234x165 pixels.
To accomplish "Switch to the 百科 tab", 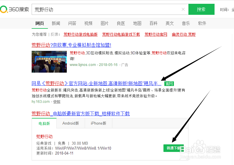I will [x=153, y=23].
